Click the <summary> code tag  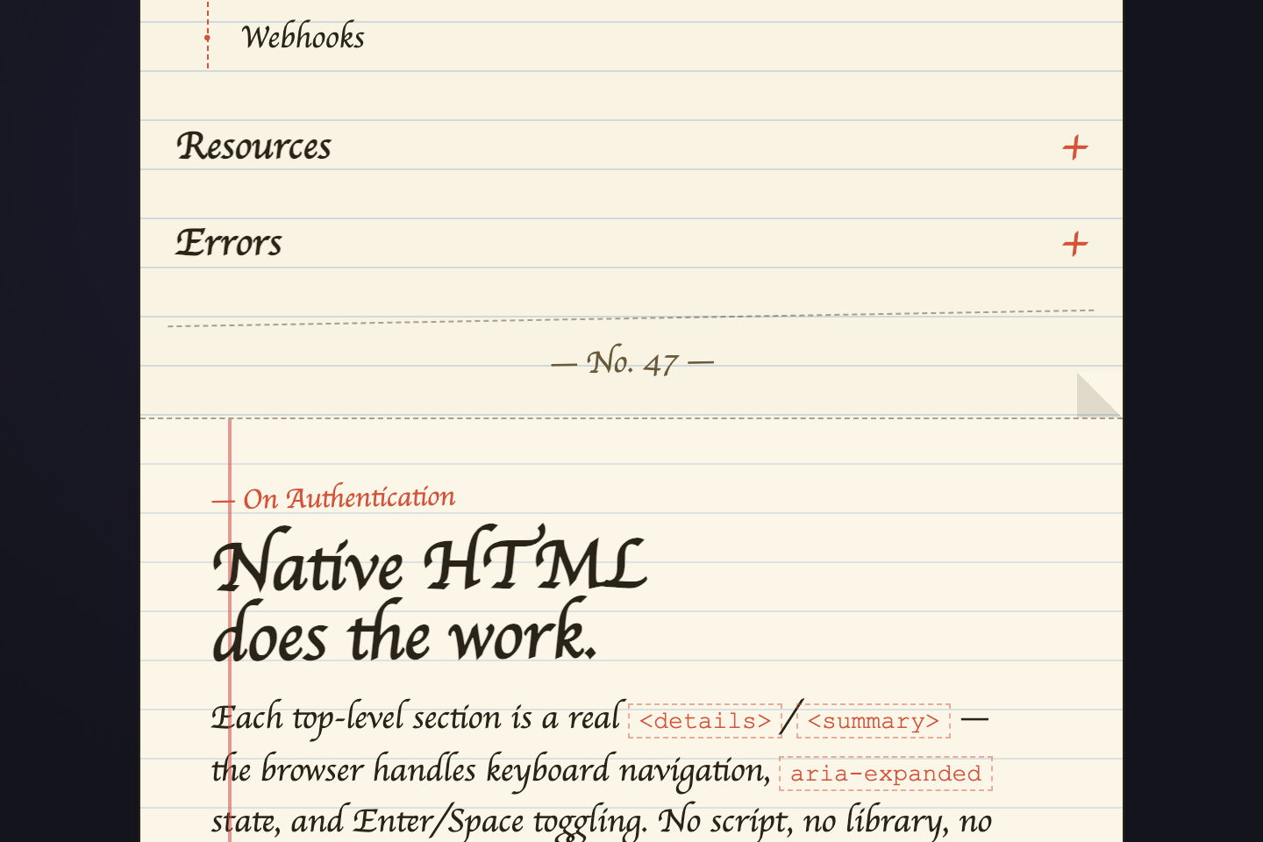(x=874, y=721)
